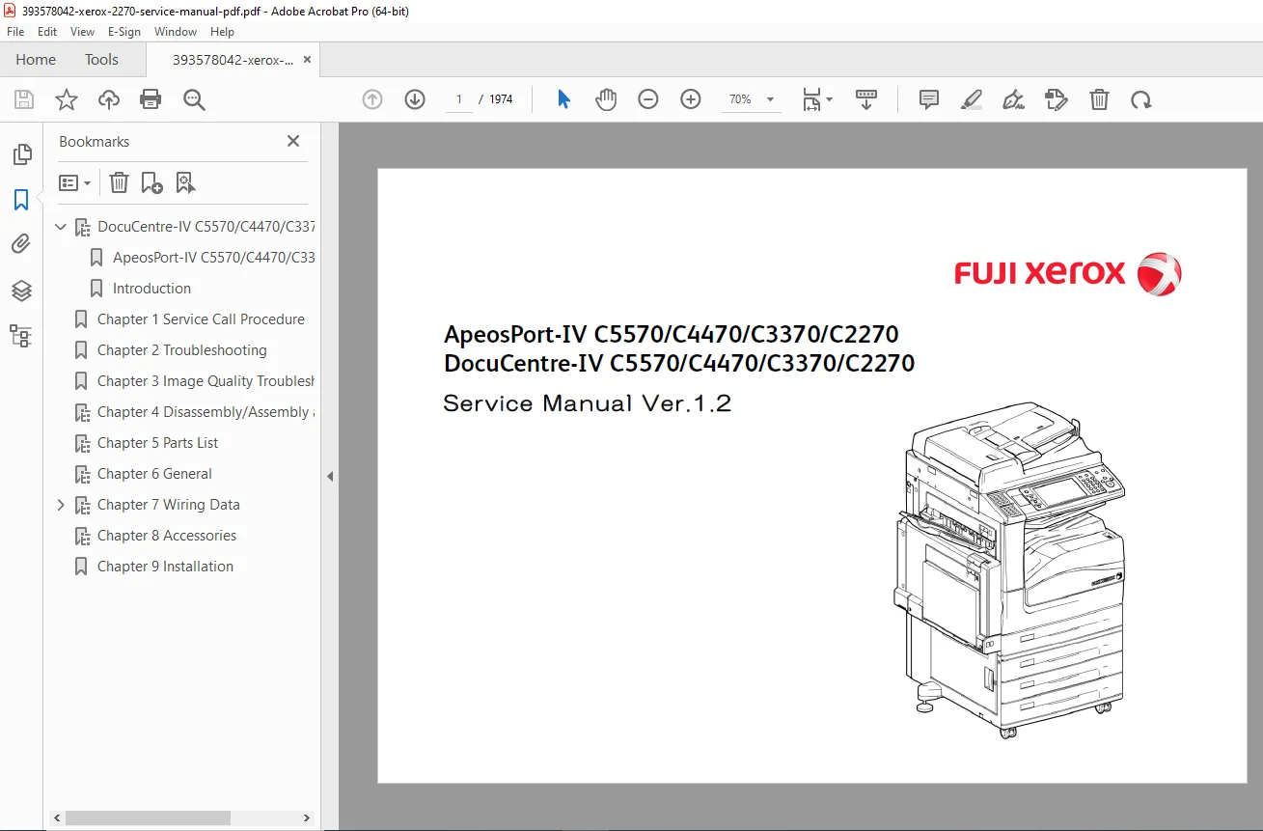The width and height of the screenshot is (1263, 831).
Task: Open Chapter 6 General bookmark
Action: point(154,474)
